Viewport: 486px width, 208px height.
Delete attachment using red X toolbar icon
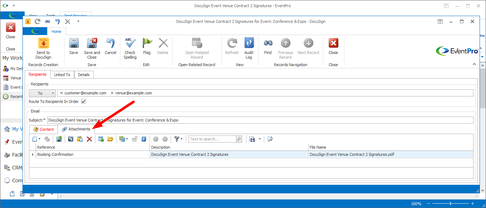pyautogui.click(x=89, y=139)
